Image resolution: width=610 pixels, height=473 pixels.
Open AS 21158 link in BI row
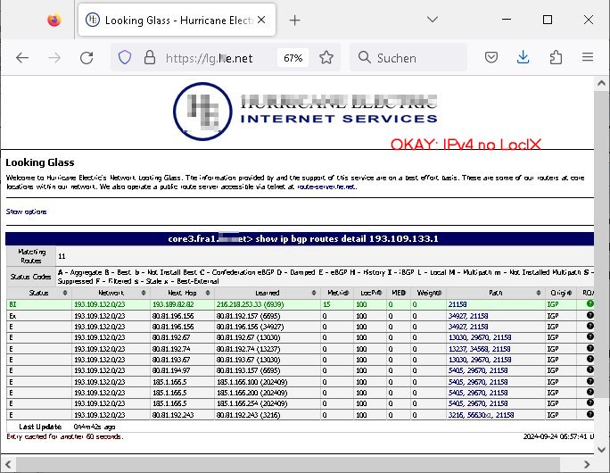(457, 304)
